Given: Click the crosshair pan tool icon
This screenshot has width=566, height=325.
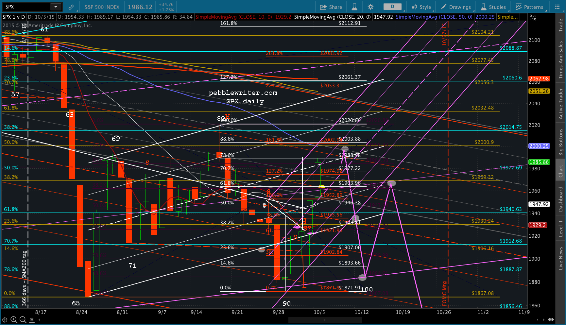Looking at the screenshot, I should point(5,320).
